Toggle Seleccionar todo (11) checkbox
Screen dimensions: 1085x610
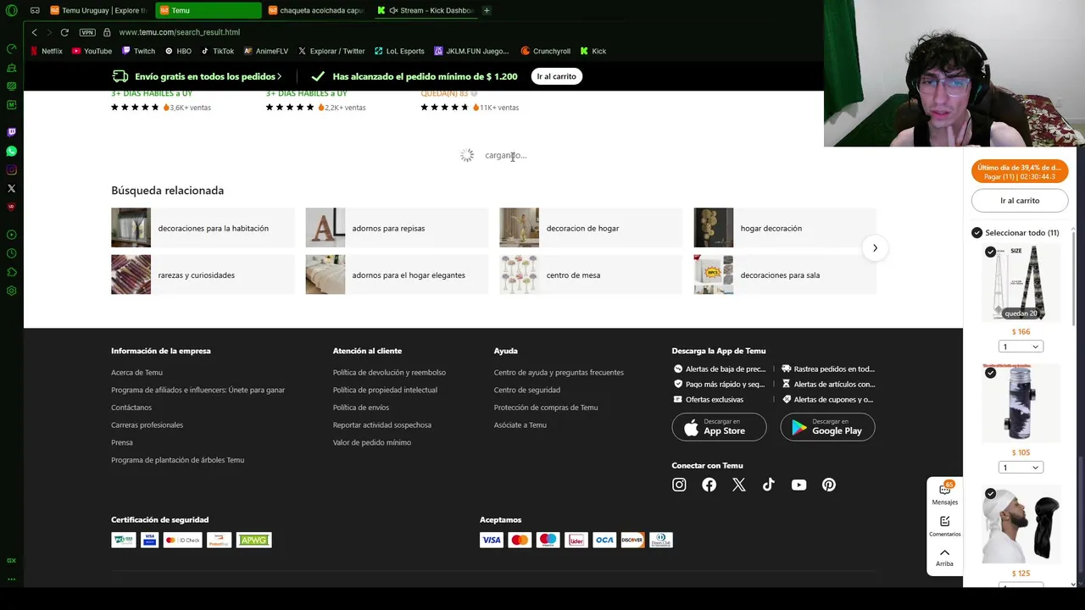pyautogui.click(x=976, y=232)
